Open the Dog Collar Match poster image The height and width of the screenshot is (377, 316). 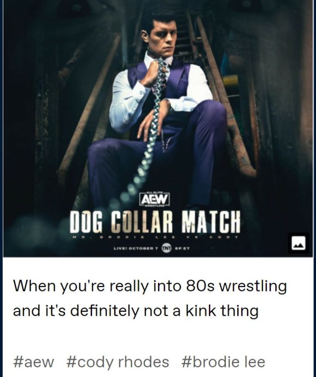[x=158, y=129]
